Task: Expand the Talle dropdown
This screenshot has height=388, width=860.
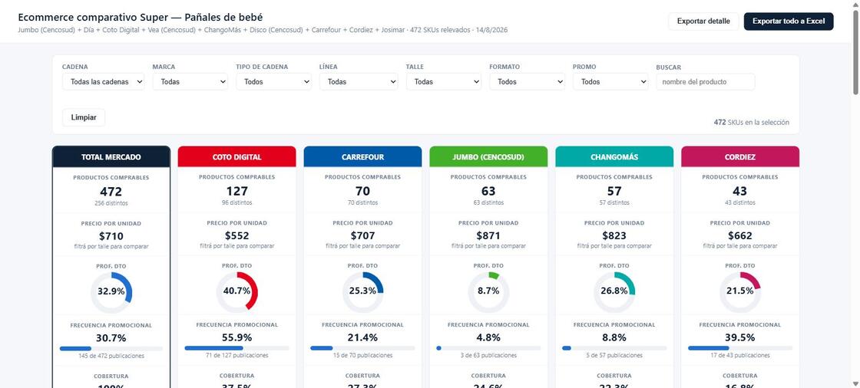Action: (444, 81)
